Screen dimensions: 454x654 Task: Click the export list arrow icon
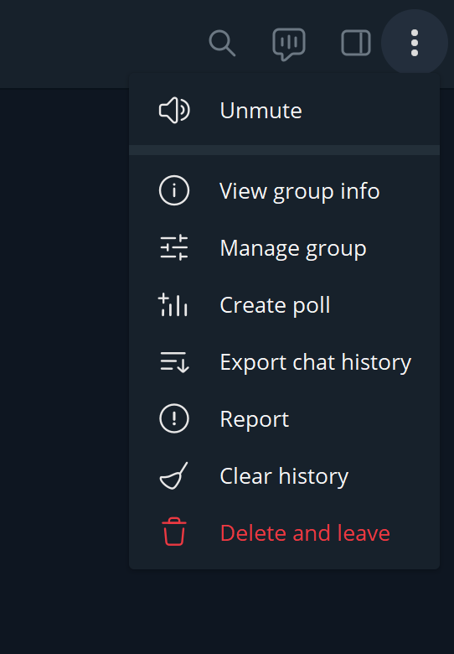[x=174, y=362]
